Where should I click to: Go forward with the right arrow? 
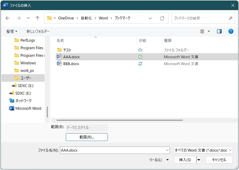coord(19,18)
